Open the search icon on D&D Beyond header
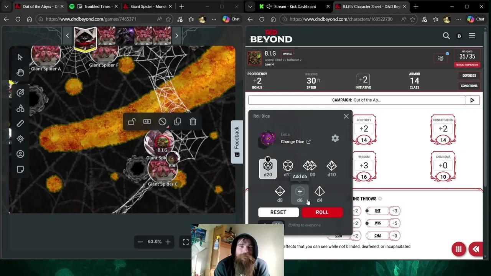The width and height of the screenshot is (491, 276). click(x=446, y=36)
